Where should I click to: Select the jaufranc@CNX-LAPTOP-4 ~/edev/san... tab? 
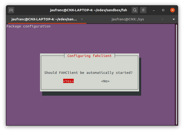tap(44, 19)
